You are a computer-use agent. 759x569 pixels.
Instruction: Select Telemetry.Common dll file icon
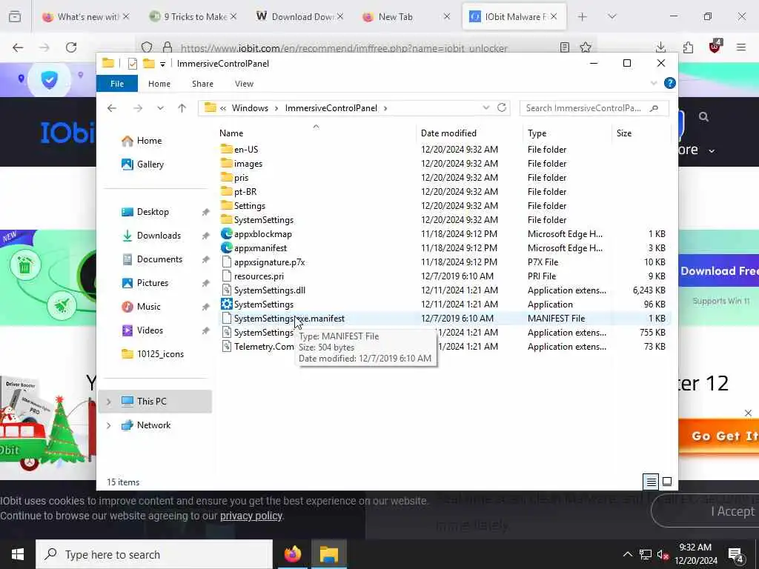pyautogui.click(x=227, y=346)
